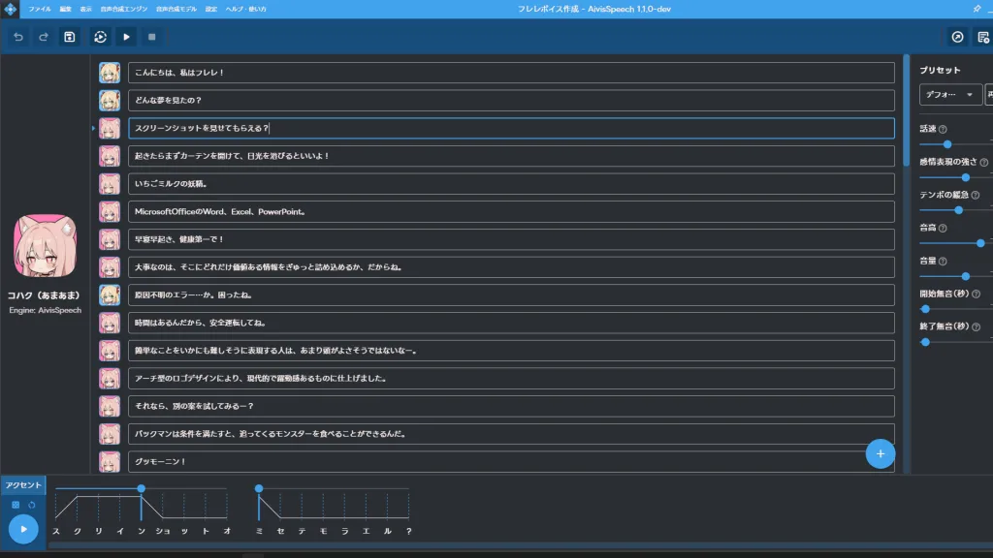Click the play triangle in the top toolbar
The image size is (993, 558).
[x=127, y=38]
